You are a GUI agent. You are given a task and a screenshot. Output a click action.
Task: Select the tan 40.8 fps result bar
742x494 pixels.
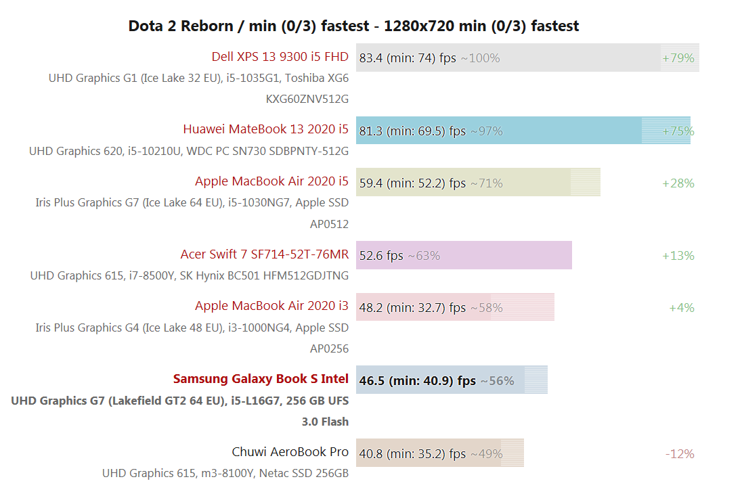pos(439,453)
